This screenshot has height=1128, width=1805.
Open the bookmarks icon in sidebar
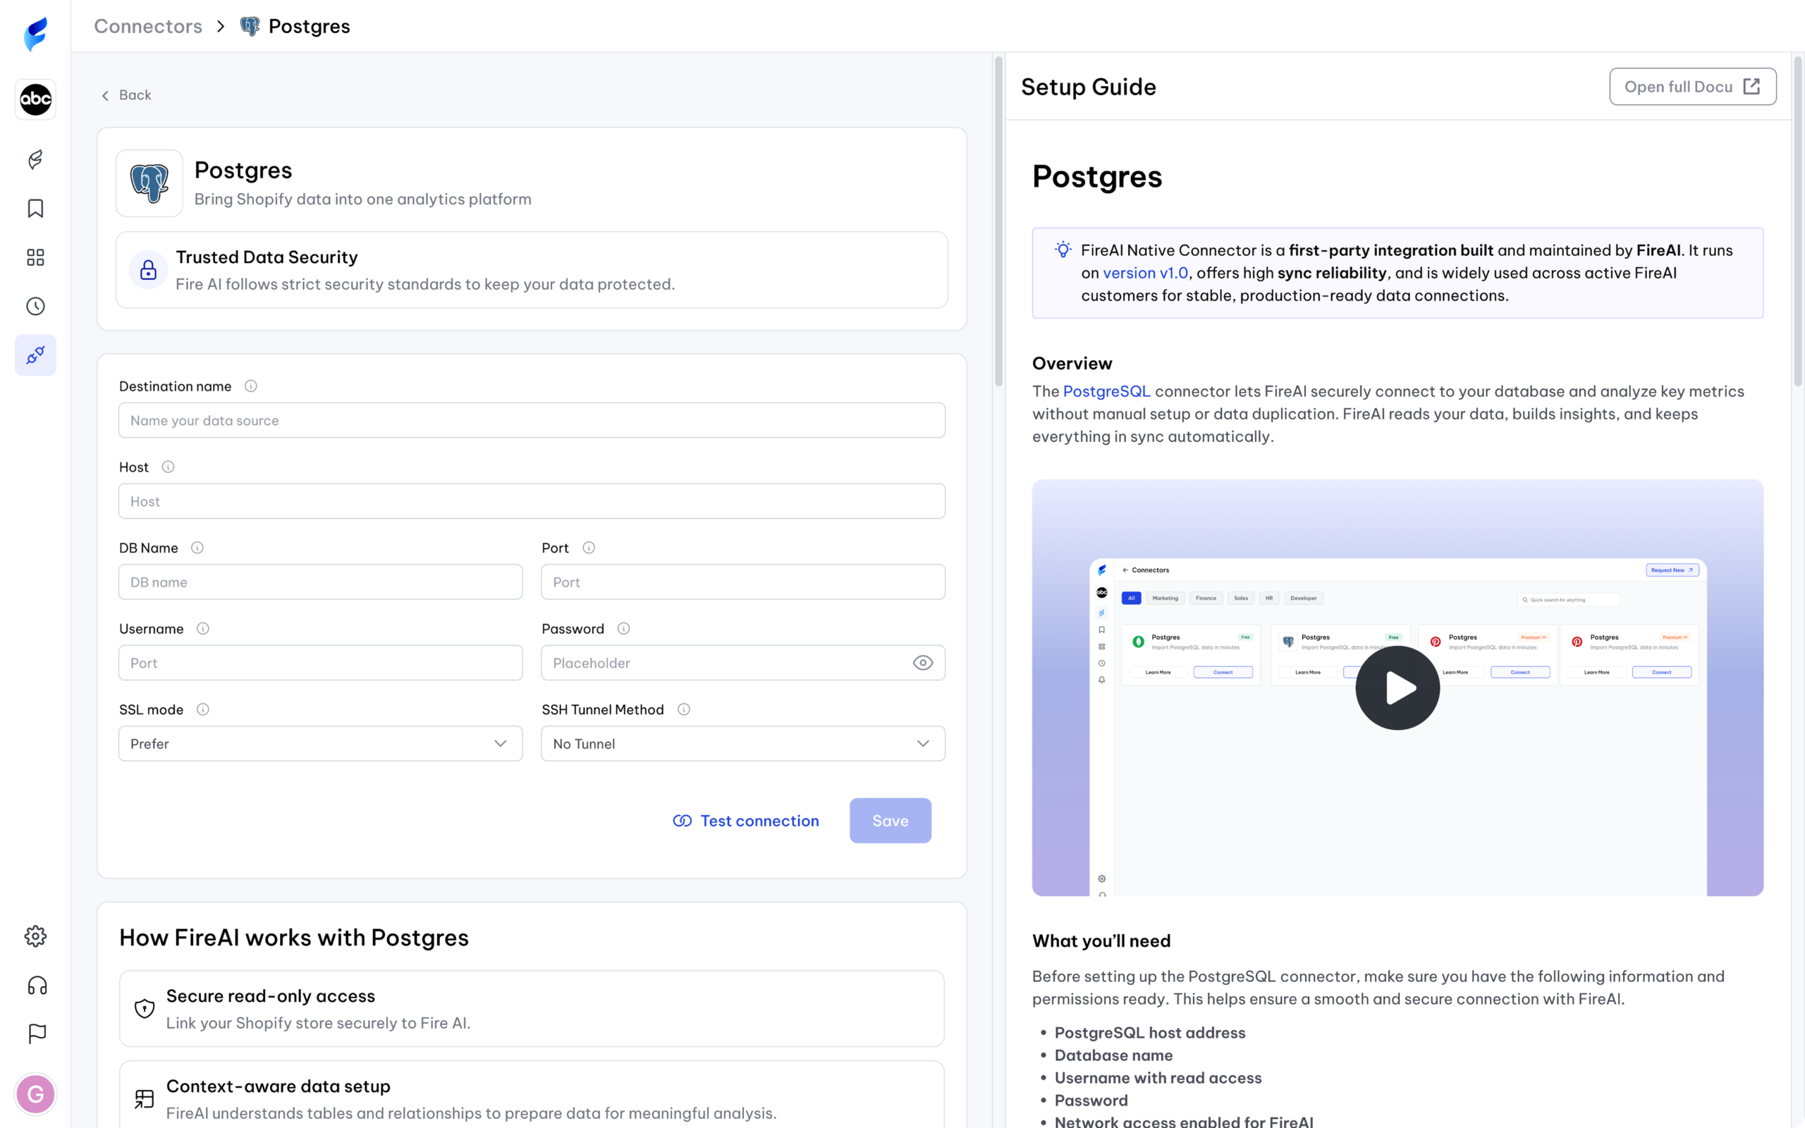pyautogui.click(x=35, y=208)
